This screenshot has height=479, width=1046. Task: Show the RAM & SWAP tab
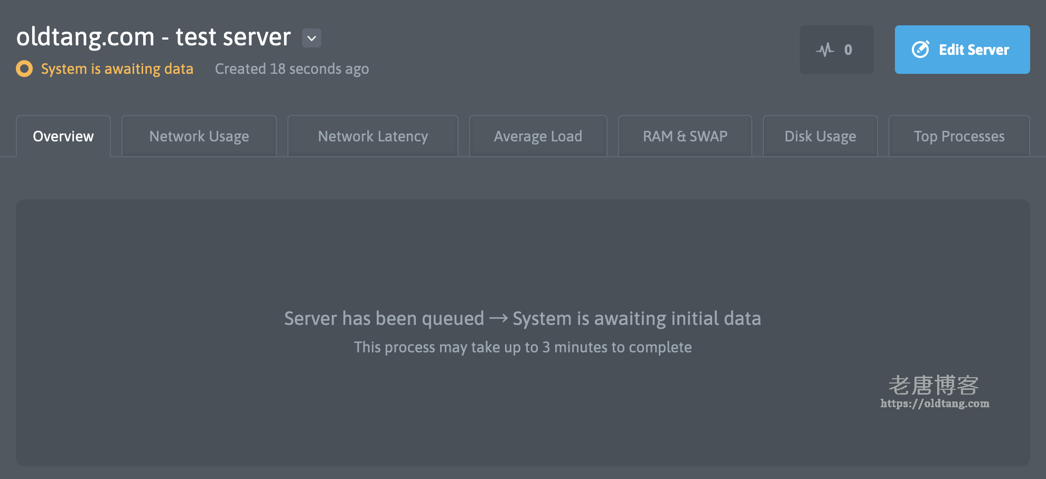[x=685, y=136]
